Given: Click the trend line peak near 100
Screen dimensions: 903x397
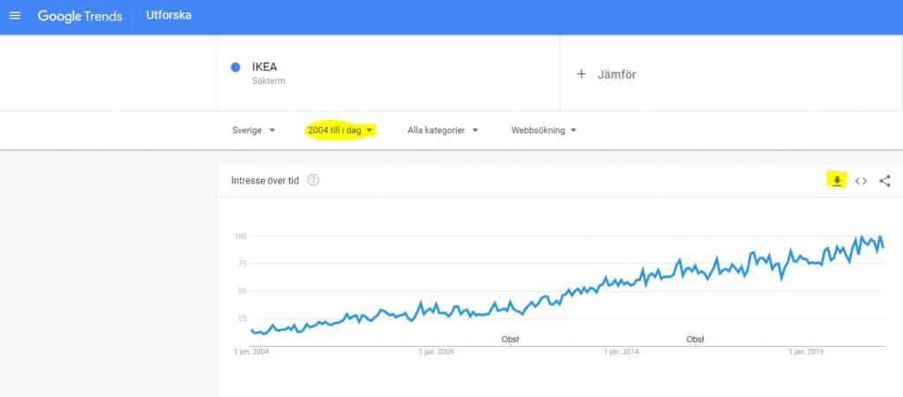Looking at the screenshot, I should tap(862, 237).
